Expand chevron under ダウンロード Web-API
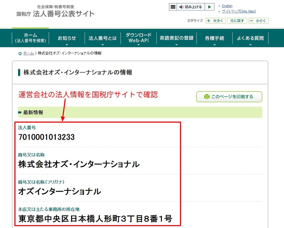 pos(139,45)
